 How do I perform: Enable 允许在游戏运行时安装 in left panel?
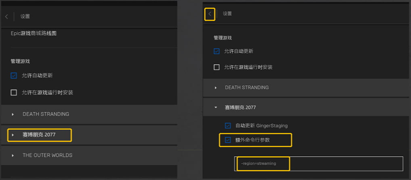[14, 93]
